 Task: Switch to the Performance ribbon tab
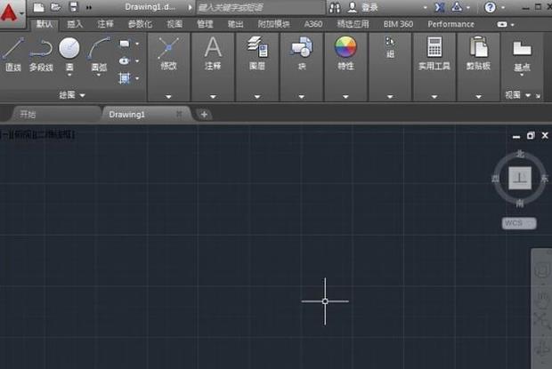(x=451, y=24)
